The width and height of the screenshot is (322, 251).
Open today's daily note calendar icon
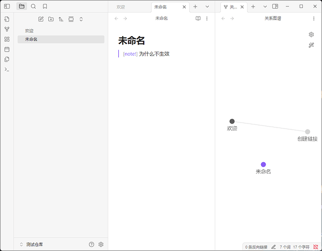point(7,49)
